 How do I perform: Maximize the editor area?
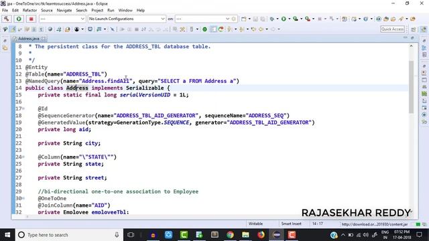(x=412, y=38)
